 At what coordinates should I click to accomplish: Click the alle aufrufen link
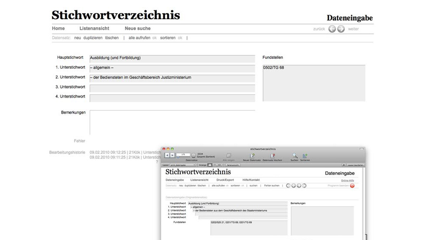(x=140, y=38)
